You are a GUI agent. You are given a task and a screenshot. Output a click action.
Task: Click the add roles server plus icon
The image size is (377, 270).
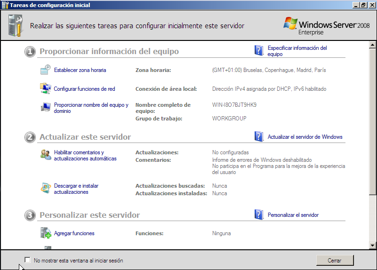point(46,233)
